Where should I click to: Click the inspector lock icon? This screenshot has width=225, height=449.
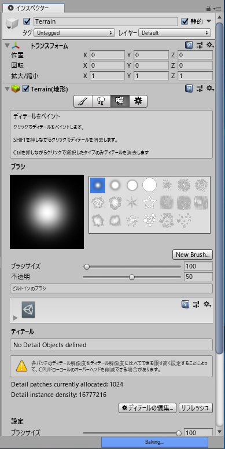[x=208, y=9]
